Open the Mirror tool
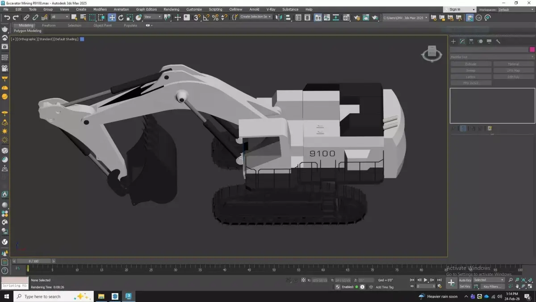Image resolution: width=536 pixels, height=302 pixels. tap(279, 17)
